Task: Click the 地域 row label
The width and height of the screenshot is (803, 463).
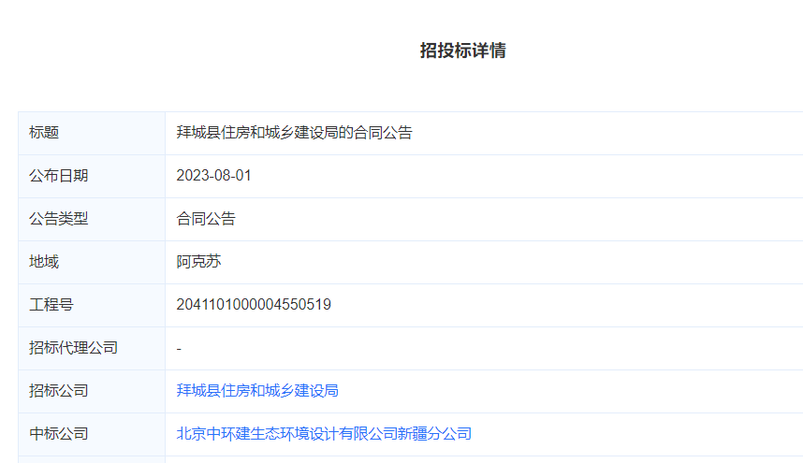Action: [44, 262]
